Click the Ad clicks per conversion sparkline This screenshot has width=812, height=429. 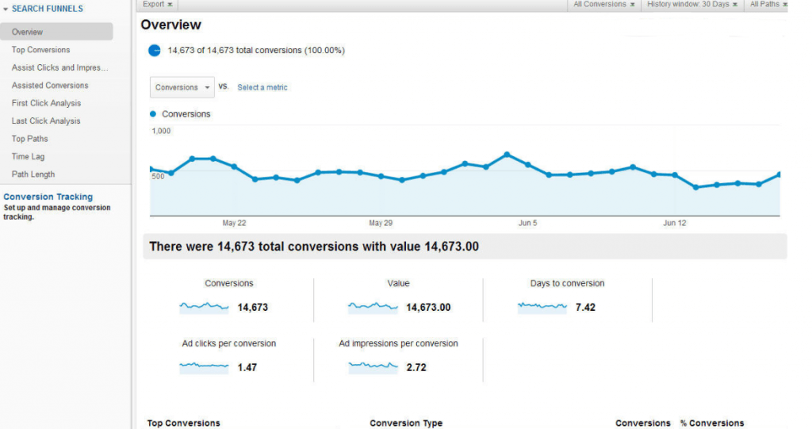pos(204,367)
